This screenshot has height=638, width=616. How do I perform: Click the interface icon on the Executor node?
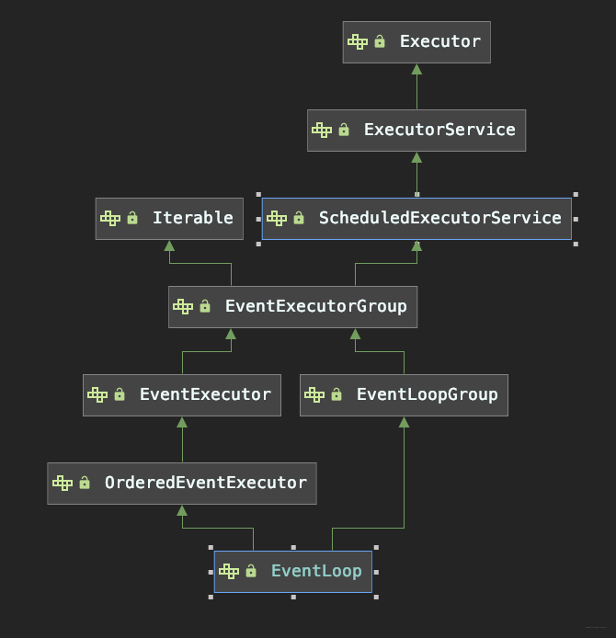coord(358,41)
